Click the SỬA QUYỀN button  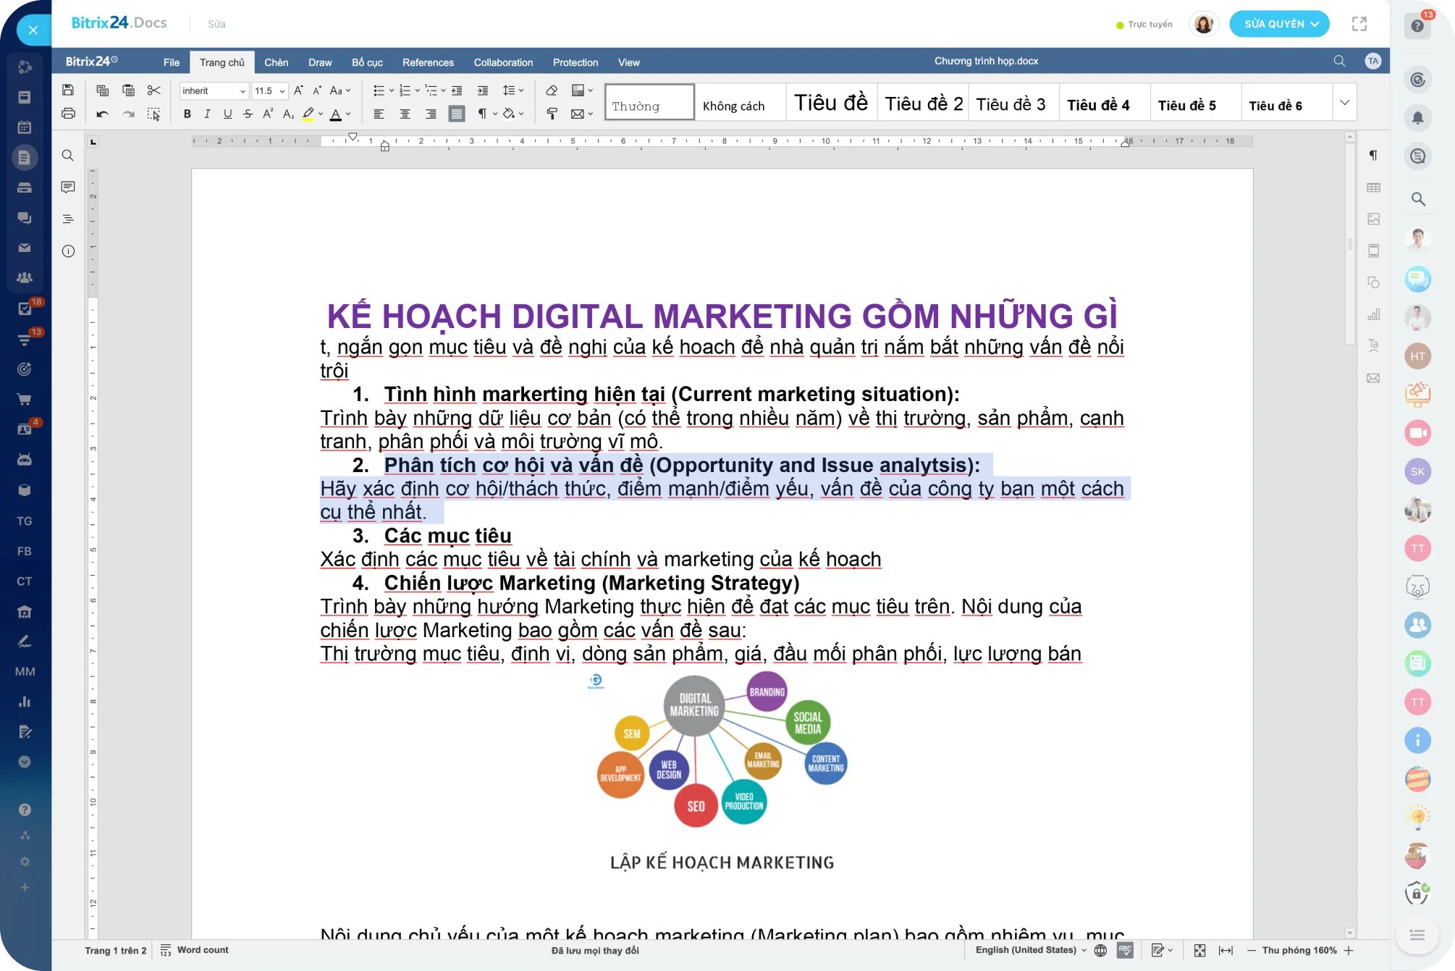pyautogui.click(x=1279, y=24)
